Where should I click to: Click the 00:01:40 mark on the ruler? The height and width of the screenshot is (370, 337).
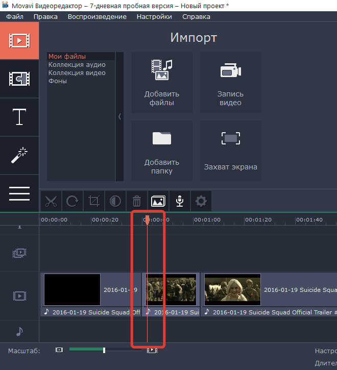point(309,219)
